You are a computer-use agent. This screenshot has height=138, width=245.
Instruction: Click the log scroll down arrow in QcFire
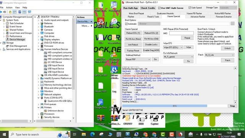tap(235, 102)
